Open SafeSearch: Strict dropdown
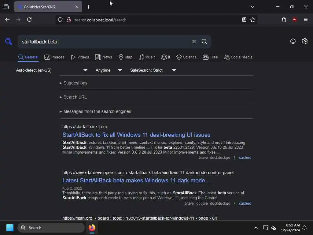Screen dimensions: 313x235 153,70
